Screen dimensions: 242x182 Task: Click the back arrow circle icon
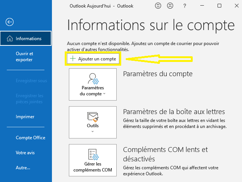(x=9, y=22)
